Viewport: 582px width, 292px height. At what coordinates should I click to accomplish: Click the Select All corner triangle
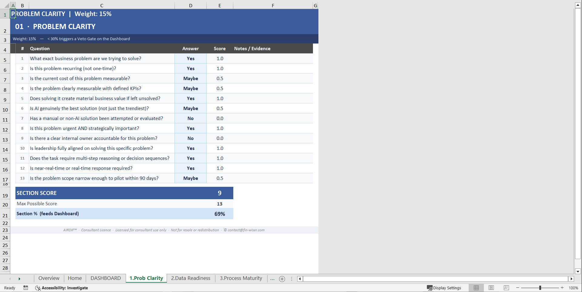click(7, 5)
